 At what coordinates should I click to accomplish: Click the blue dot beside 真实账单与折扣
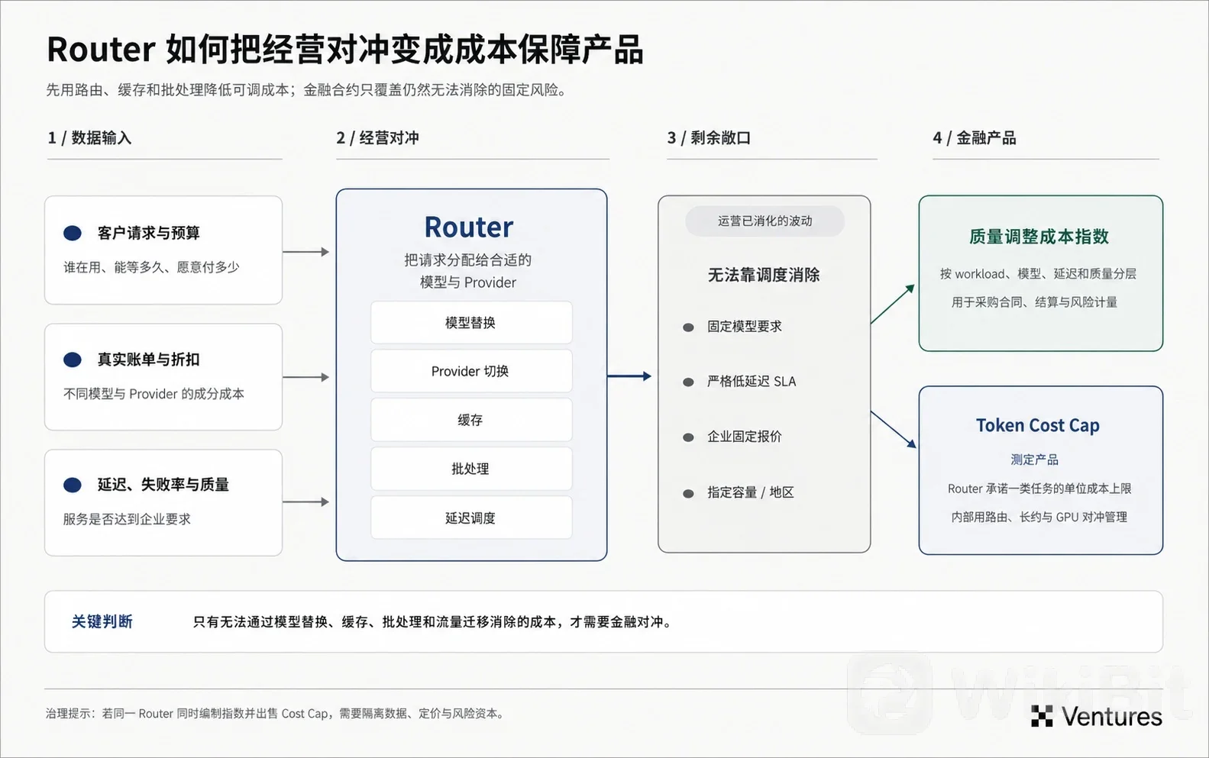pyautogui.click(x=73, y=360)
